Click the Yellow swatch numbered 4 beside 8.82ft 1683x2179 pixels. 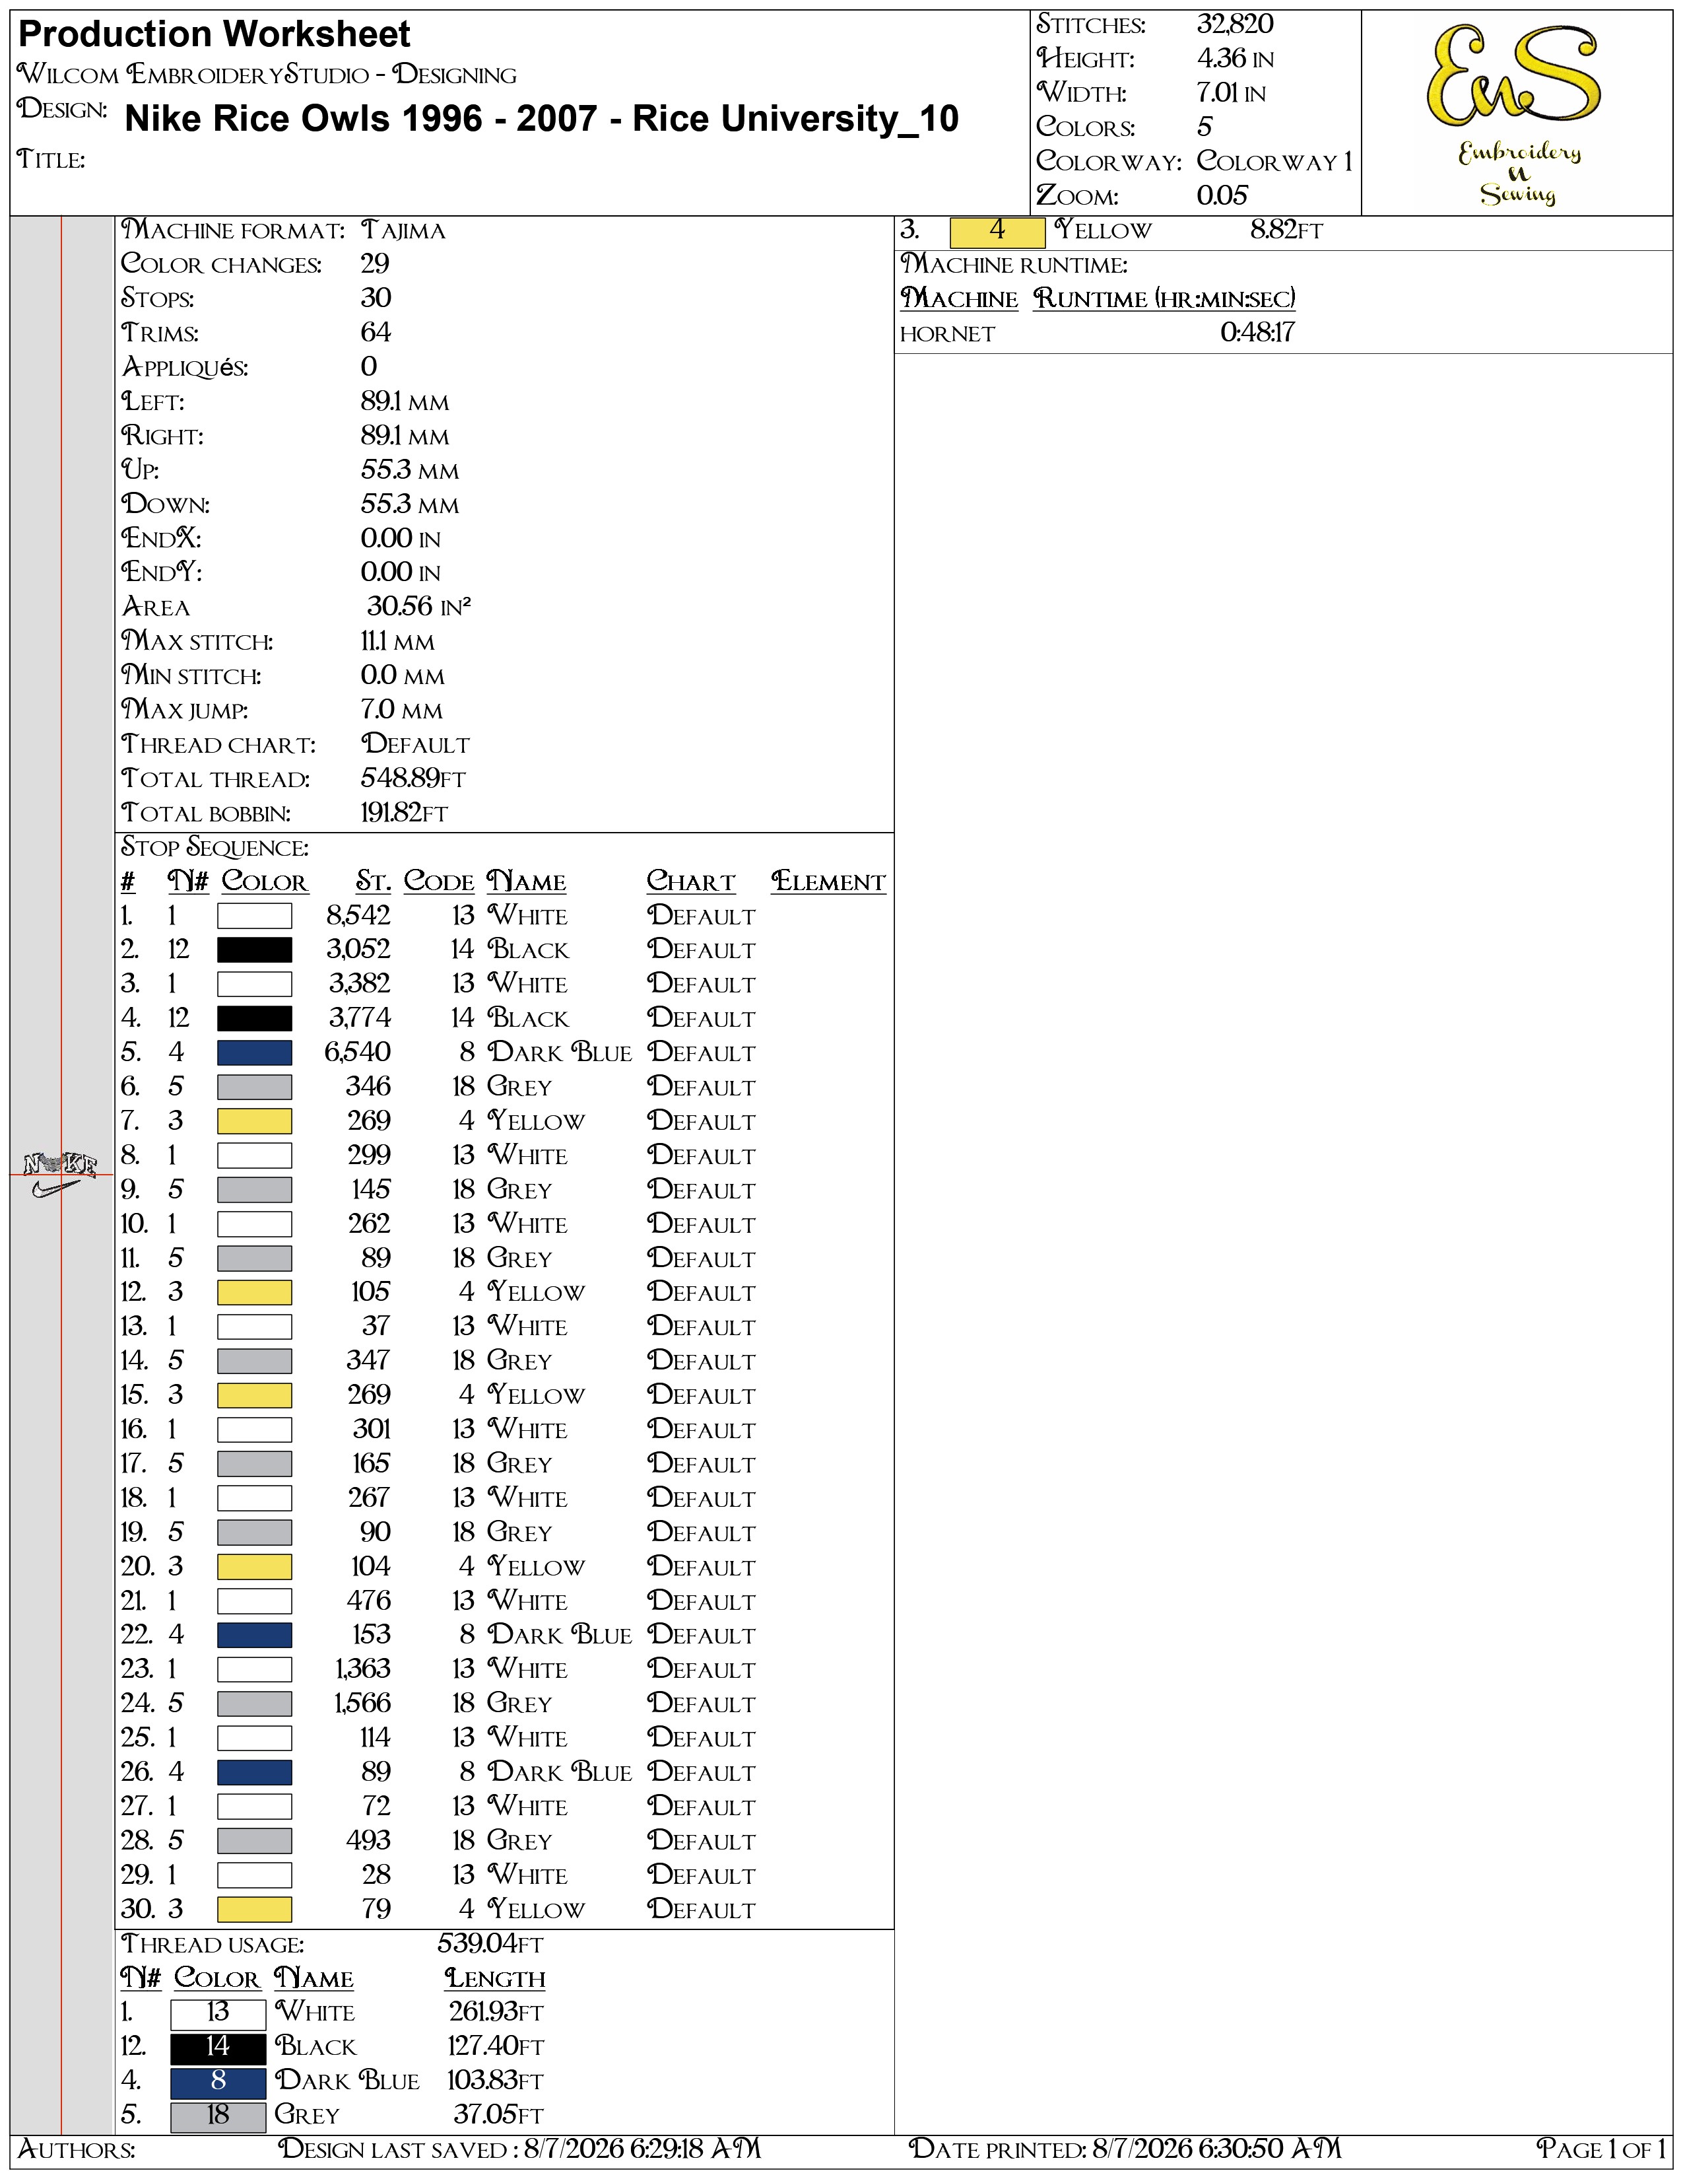(x=997, y=232)
